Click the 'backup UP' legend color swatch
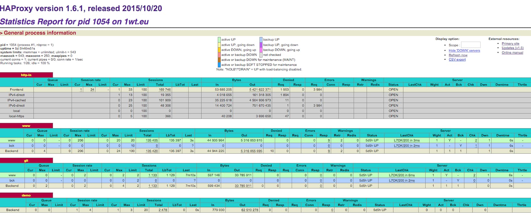The image size is (531, 216). (x=261, y=40)
